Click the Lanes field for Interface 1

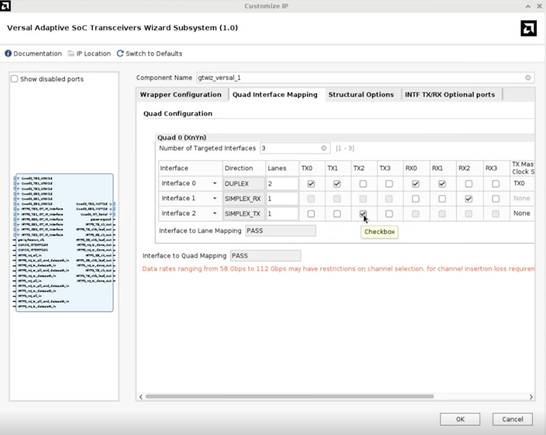tap(282, 199)
